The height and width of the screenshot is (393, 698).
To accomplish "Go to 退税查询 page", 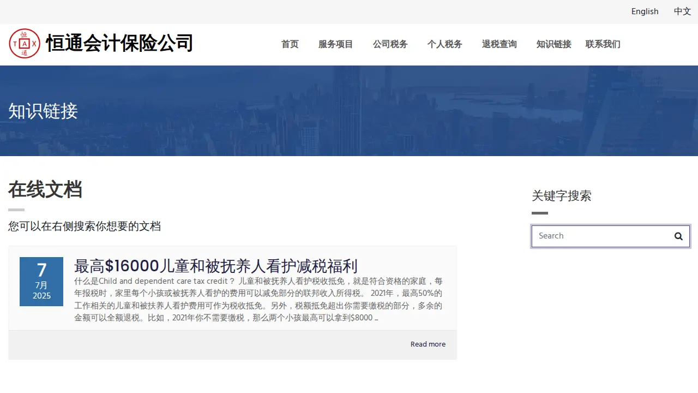I will 500,44.
